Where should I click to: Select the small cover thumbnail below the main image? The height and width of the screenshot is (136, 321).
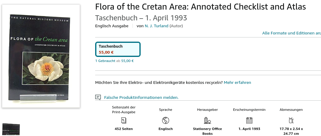[x=11, y=129]
